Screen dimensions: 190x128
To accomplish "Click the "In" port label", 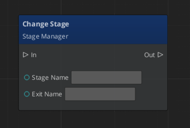I will [34, 55].
